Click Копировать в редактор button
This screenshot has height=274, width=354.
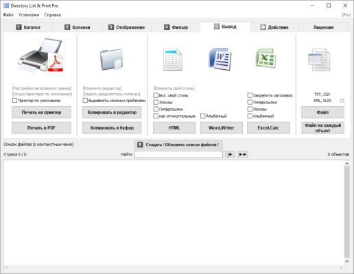pyautogui.click(x=112, y=112)
